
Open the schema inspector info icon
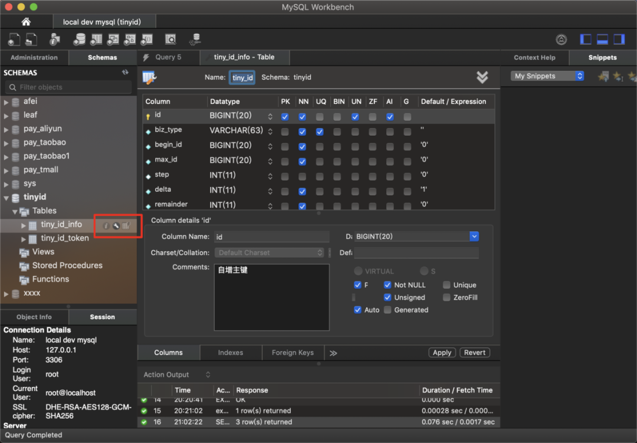(54, 40)
